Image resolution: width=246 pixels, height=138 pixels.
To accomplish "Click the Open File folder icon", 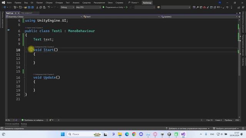I will click(x=25, y=7).
